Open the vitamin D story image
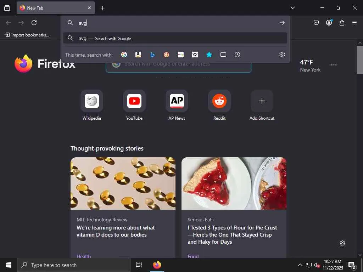This screenshot has height=272, width=363. [x=123, y=183]
